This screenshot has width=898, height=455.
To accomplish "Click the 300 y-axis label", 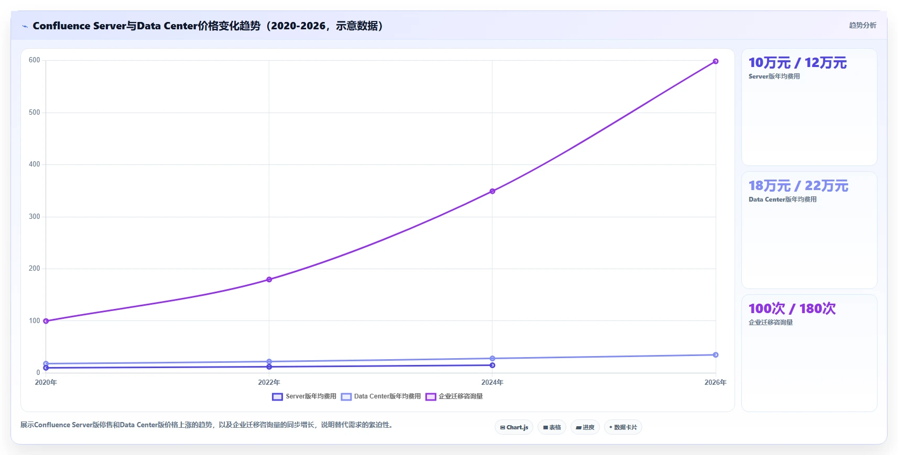I will [35, 217].
